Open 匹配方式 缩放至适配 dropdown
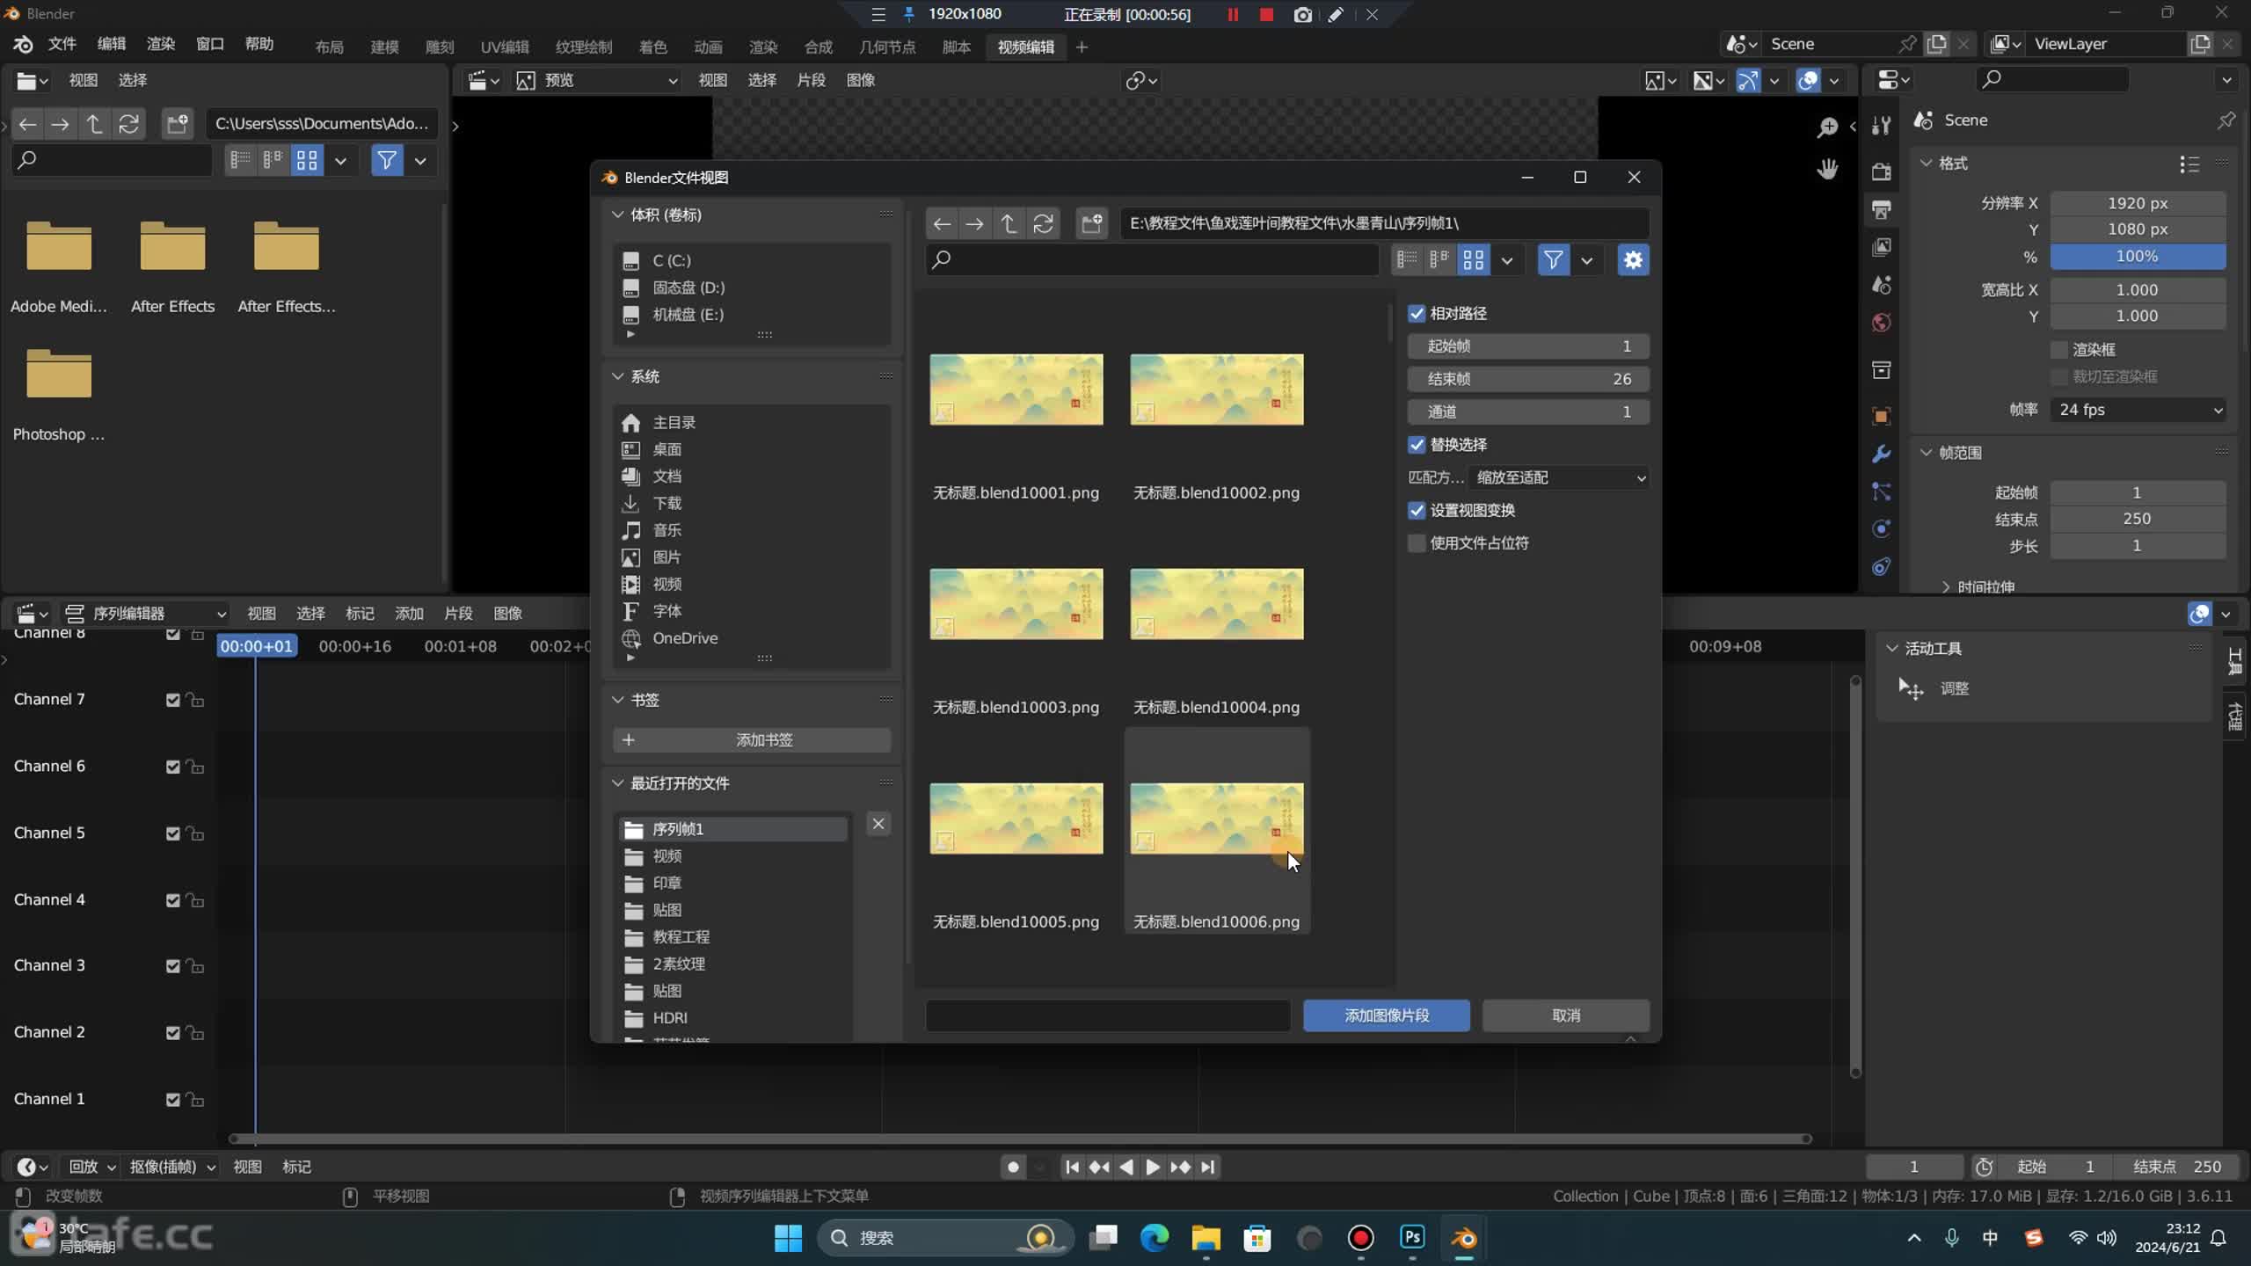This screenshot has height=1266, width=2251. click(x=1559, y=477)
